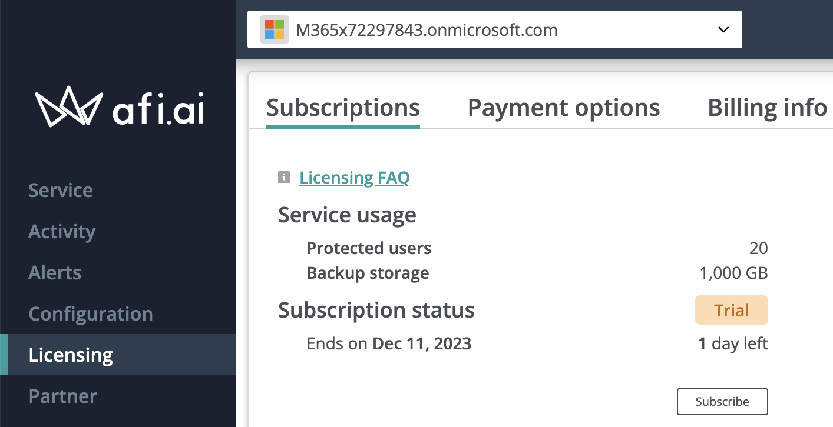The height and width of the screenshot is (427, 833).
Task: Open the Licensing FAQ link
Action: (354, 178)
